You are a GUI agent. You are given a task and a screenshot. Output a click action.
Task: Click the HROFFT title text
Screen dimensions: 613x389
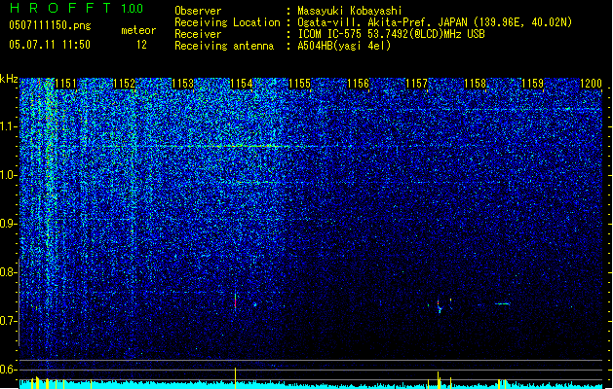60,8
